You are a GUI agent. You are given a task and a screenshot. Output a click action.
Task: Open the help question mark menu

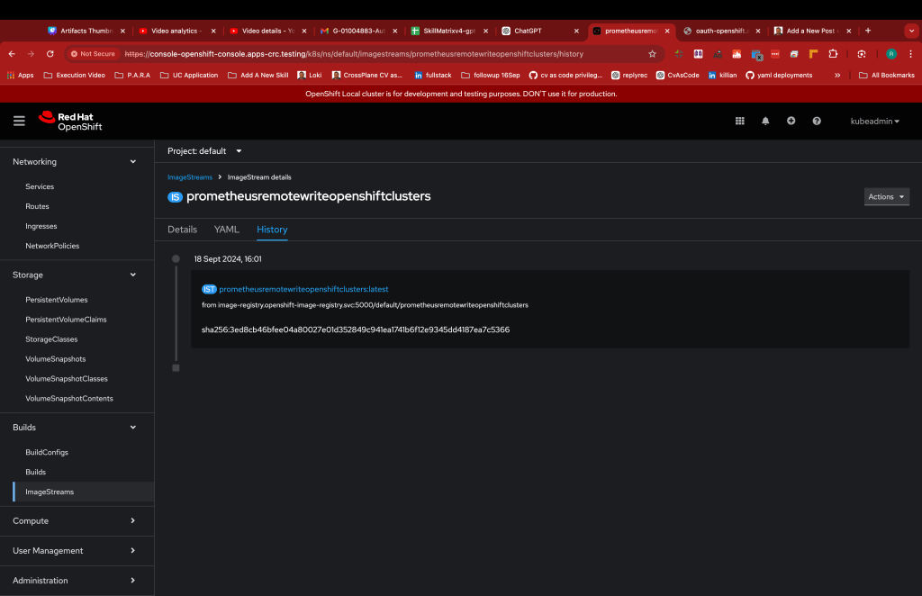pos(817,121)
